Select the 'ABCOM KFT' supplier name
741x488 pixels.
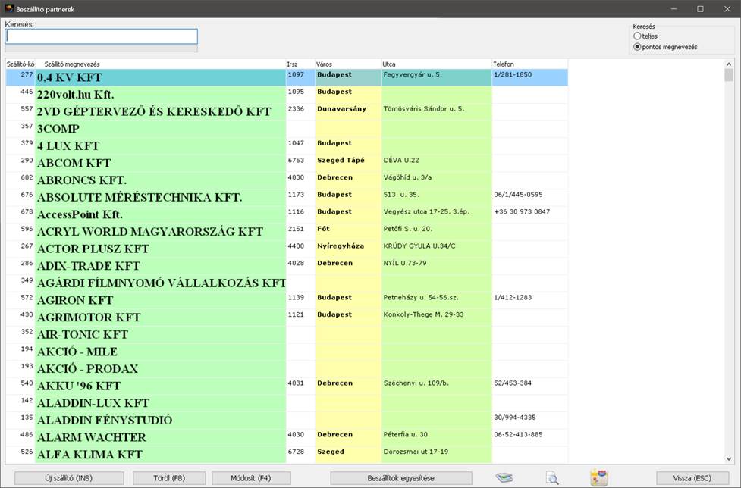pos(74,163)
